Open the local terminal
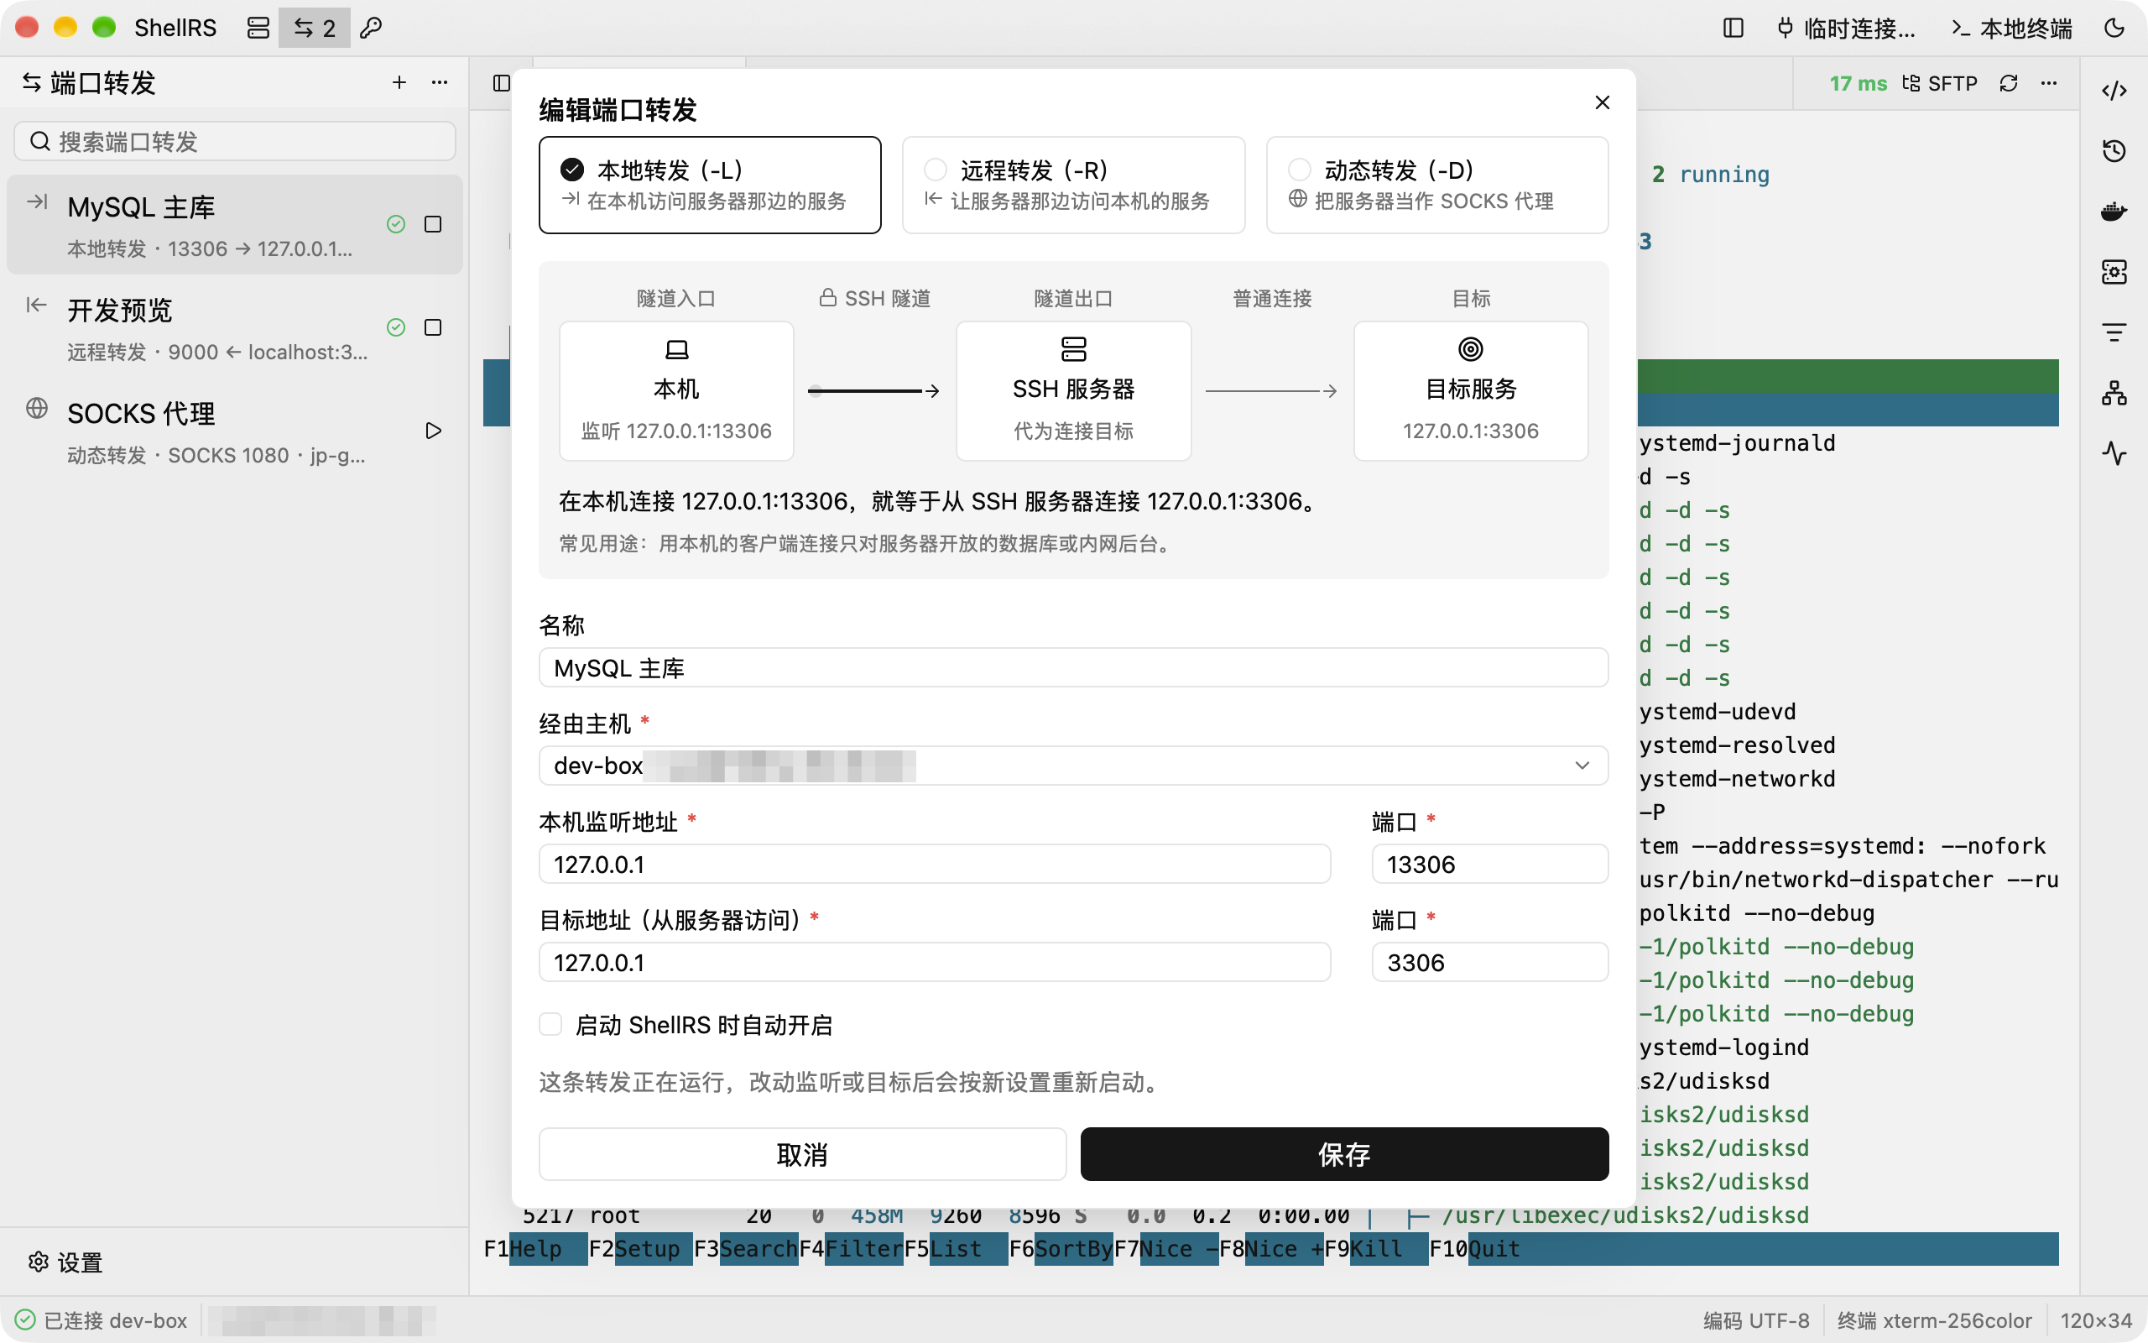 (2010, 29)
